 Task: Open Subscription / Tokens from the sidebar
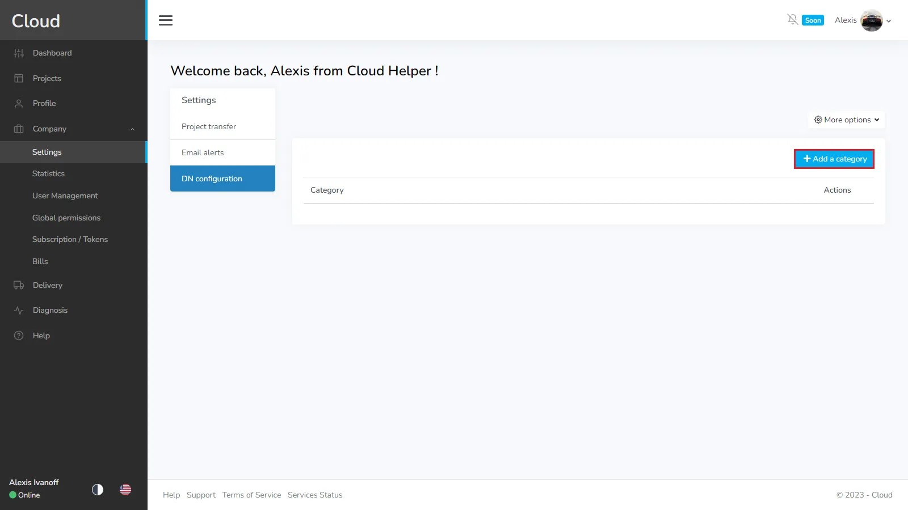point(70,239)
